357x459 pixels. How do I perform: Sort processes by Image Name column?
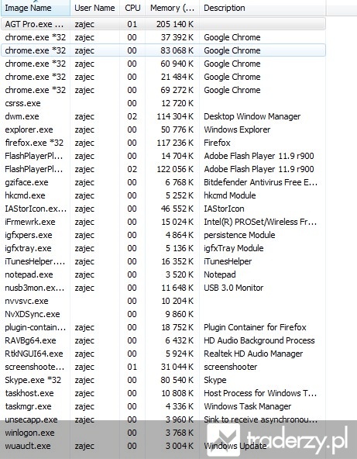click(x=36, y=8)
